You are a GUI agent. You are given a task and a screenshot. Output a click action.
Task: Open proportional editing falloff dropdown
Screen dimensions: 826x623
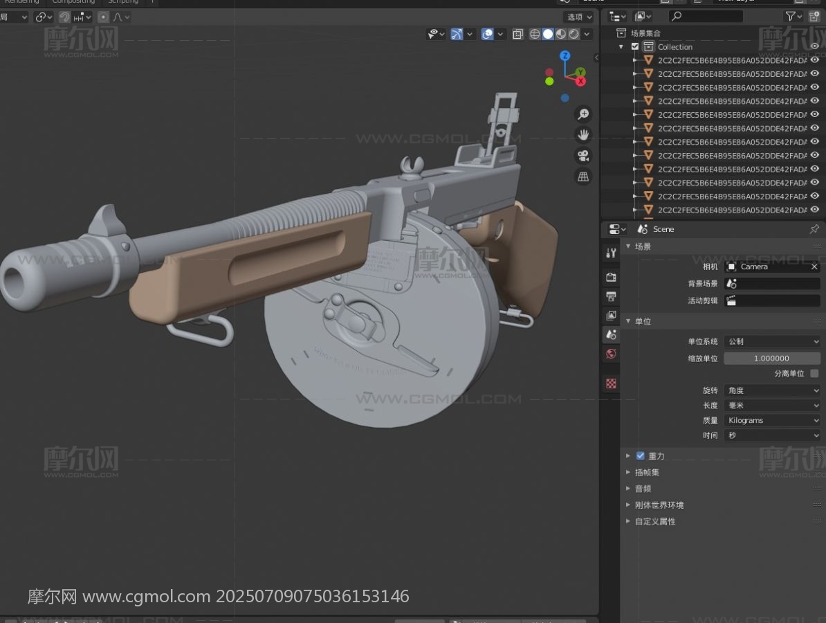coord(121,17)
